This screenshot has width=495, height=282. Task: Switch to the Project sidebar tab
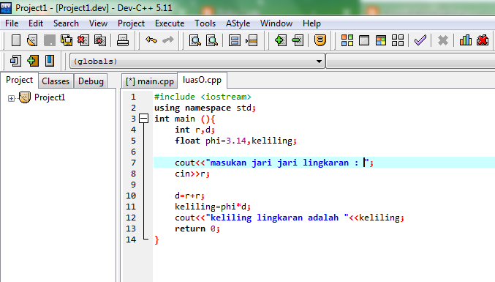tap(19, 80)
